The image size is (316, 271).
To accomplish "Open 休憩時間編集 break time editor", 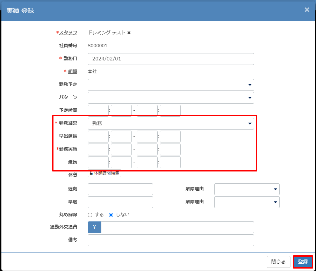I will coord(105,173).
